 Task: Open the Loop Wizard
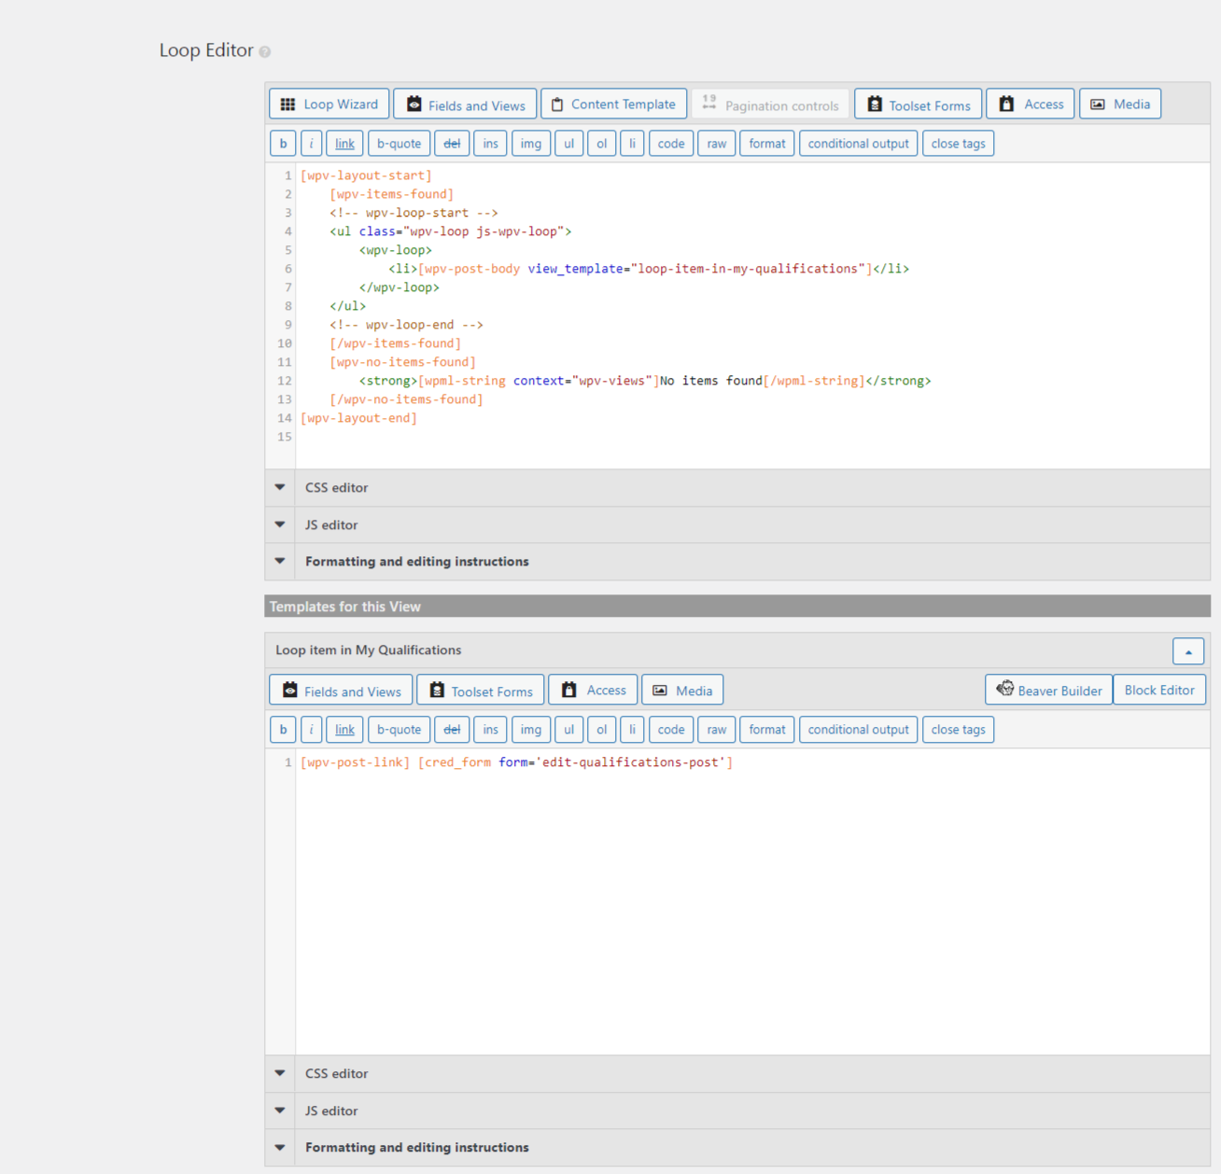click(x=330, y=105)
